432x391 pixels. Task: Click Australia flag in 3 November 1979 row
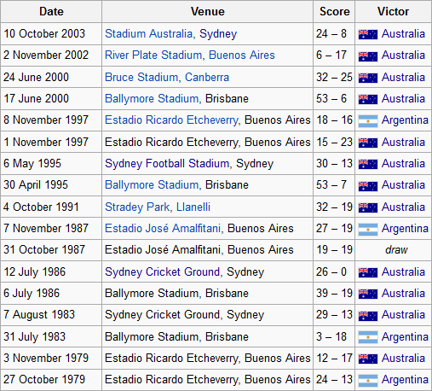[x=368, y=359]
